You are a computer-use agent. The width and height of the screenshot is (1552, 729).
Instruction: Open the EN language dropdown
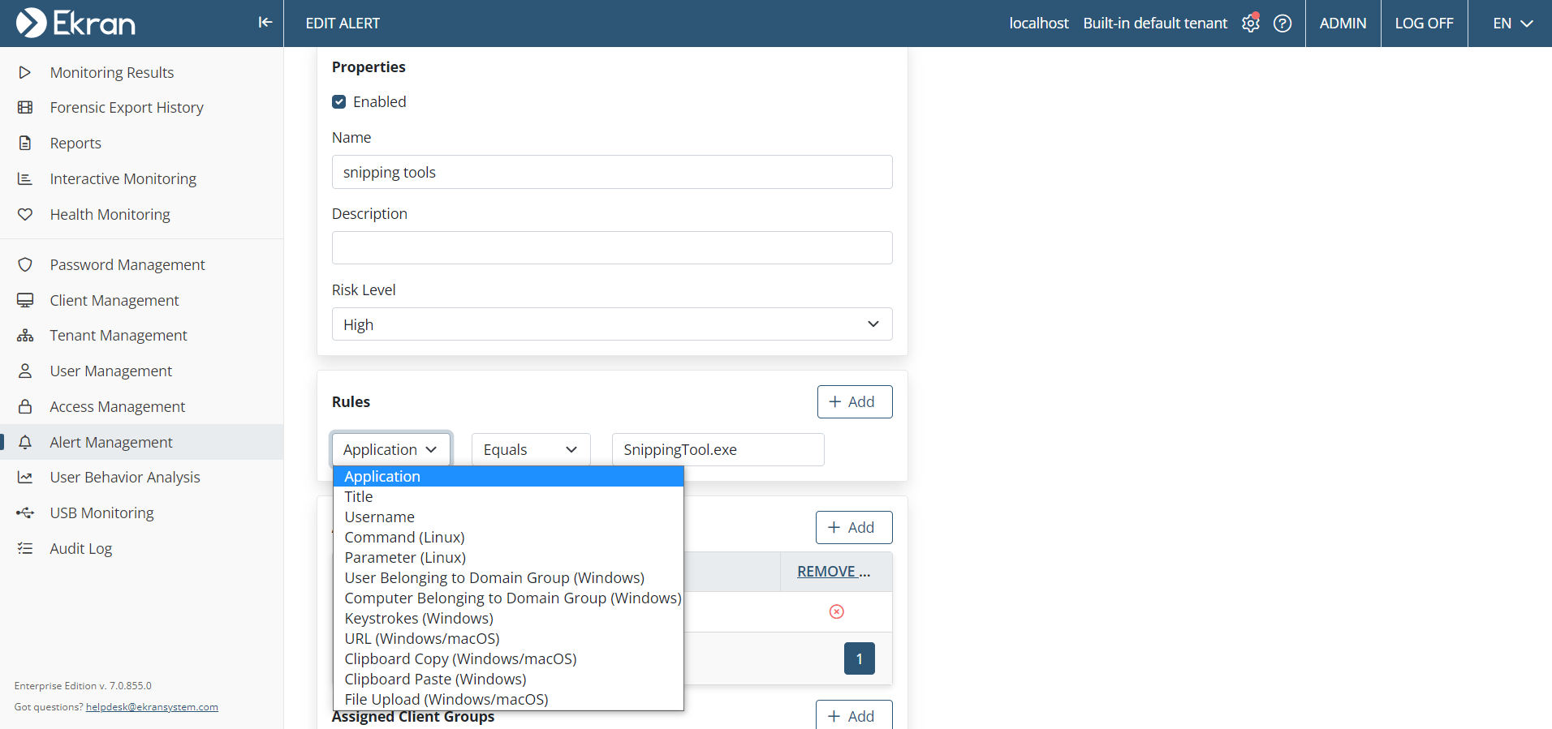(x=1512, y=24)
